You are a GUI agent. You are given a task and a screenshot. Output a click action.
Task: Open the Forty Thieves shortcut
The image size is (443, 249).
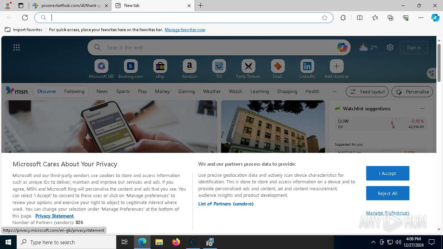[x=248, y=69]
